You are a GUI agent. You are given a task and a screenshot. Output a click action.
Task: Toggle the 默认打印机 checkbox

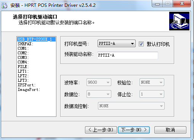(x=141, y=44)
